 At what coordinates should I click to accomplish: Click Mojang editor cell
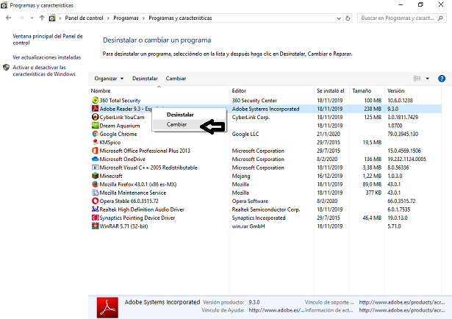(x=241, y=176)
